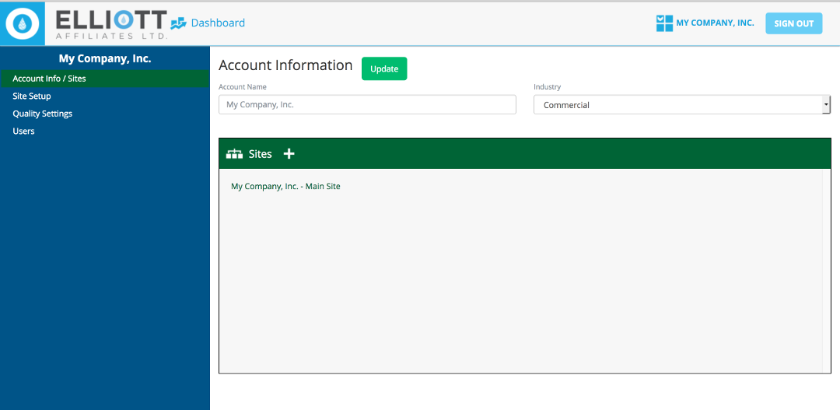The height and width of the screenshot is (410, 840).
Task: Navigate to Users in sidebar
Action: pyautogui.click(x=24, y=131)
